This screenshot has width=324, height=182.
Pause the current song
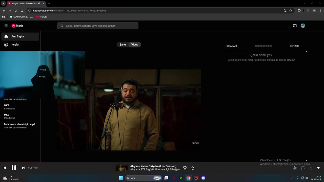(x=14, y=168)
